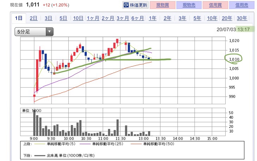Switch to the 10年 period tab
This screenshot has width=257, height=161.
pos(212,18)
